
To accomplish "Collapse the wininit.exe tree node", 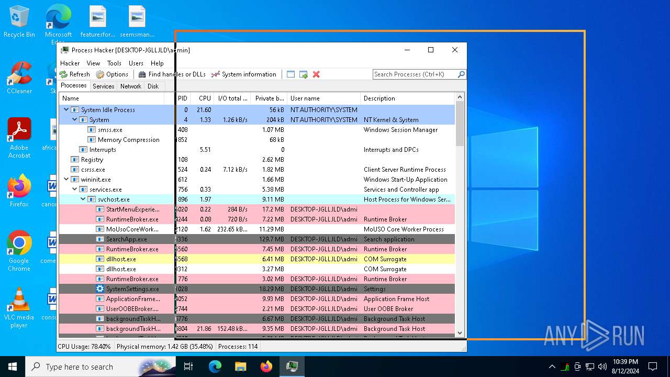I will click(x=66, y=179).
